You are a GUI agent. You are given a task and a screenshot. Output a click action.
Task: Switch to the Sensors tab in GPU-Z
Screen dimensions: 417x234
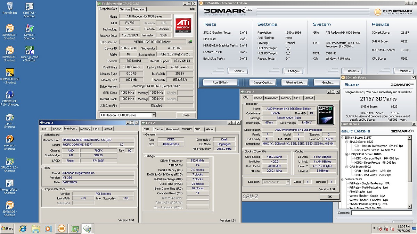125,9
